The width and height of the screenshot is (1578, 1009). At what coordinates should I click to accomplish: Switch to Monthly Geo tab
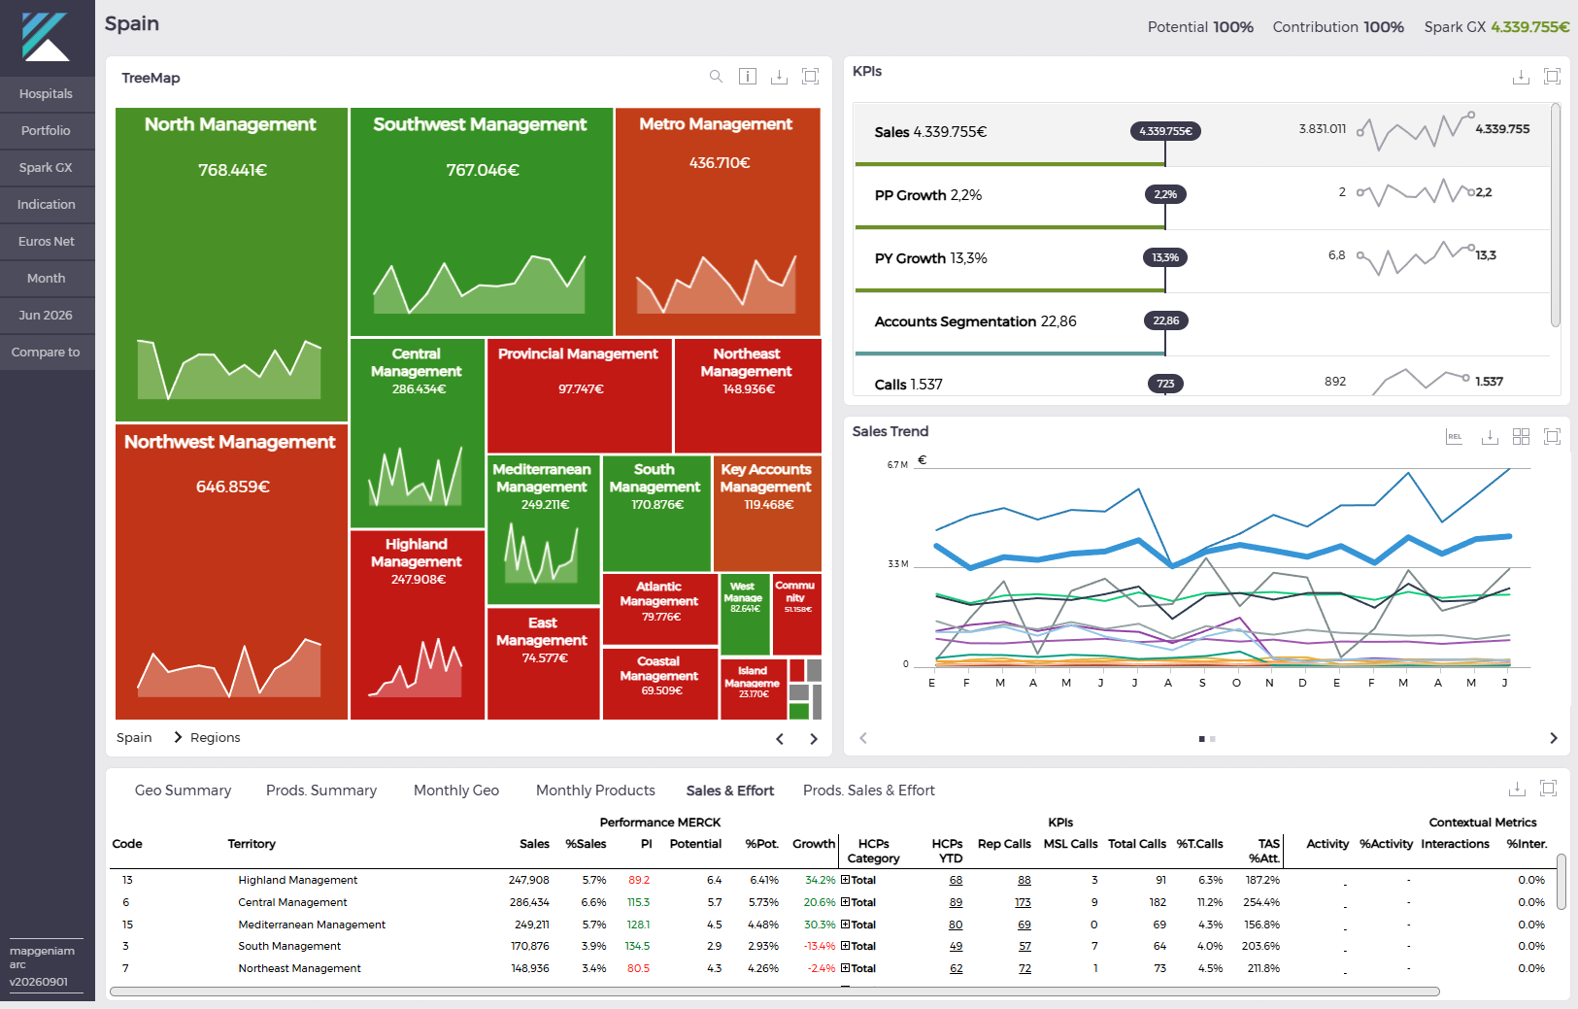(456, 790)
